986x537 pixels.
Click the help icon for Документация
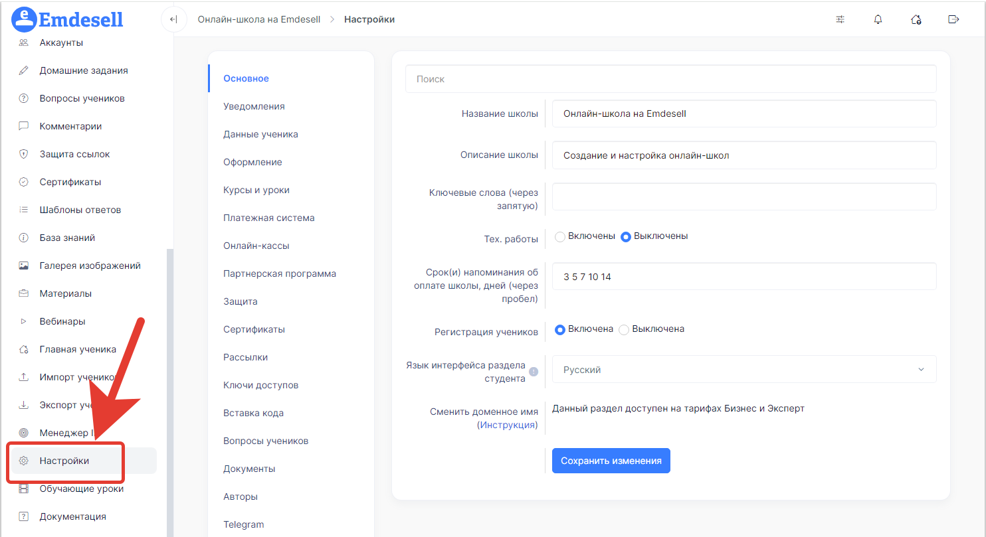click(x=24, y=516)
